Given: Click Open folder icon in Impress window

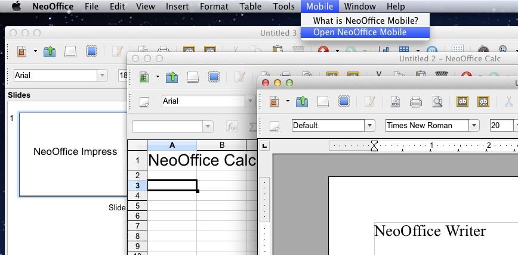Looking at the screenshot, I should point(49,51).
